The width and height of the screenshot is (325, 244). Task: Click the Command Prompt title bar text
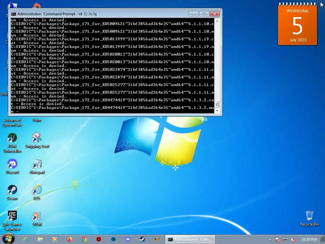[x=57, y=14]
